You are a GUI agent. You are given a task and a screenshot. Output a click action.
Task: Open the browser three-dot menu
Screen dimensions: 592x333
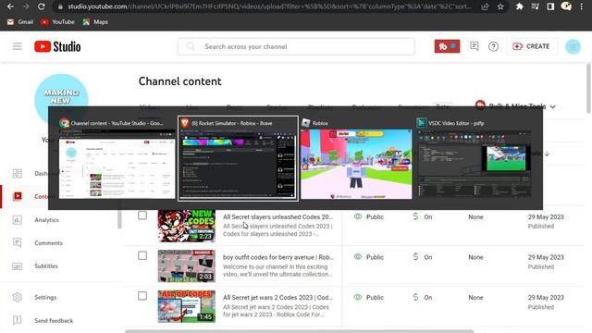[x=582, y=6]
